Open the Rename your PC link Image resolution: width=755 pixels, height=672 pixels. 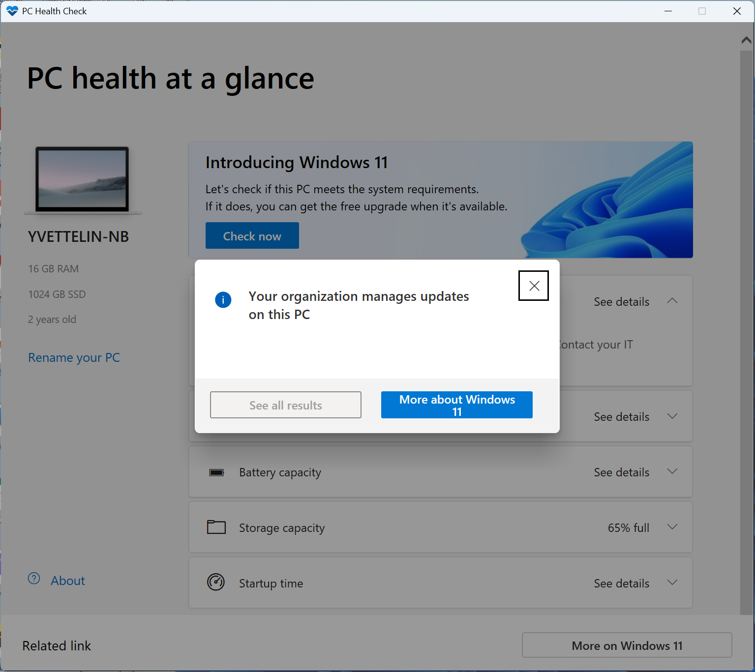click(x=74, y=357)
